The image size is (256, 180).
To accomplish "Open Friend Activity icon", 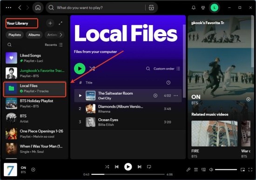I will pos(203,7).
